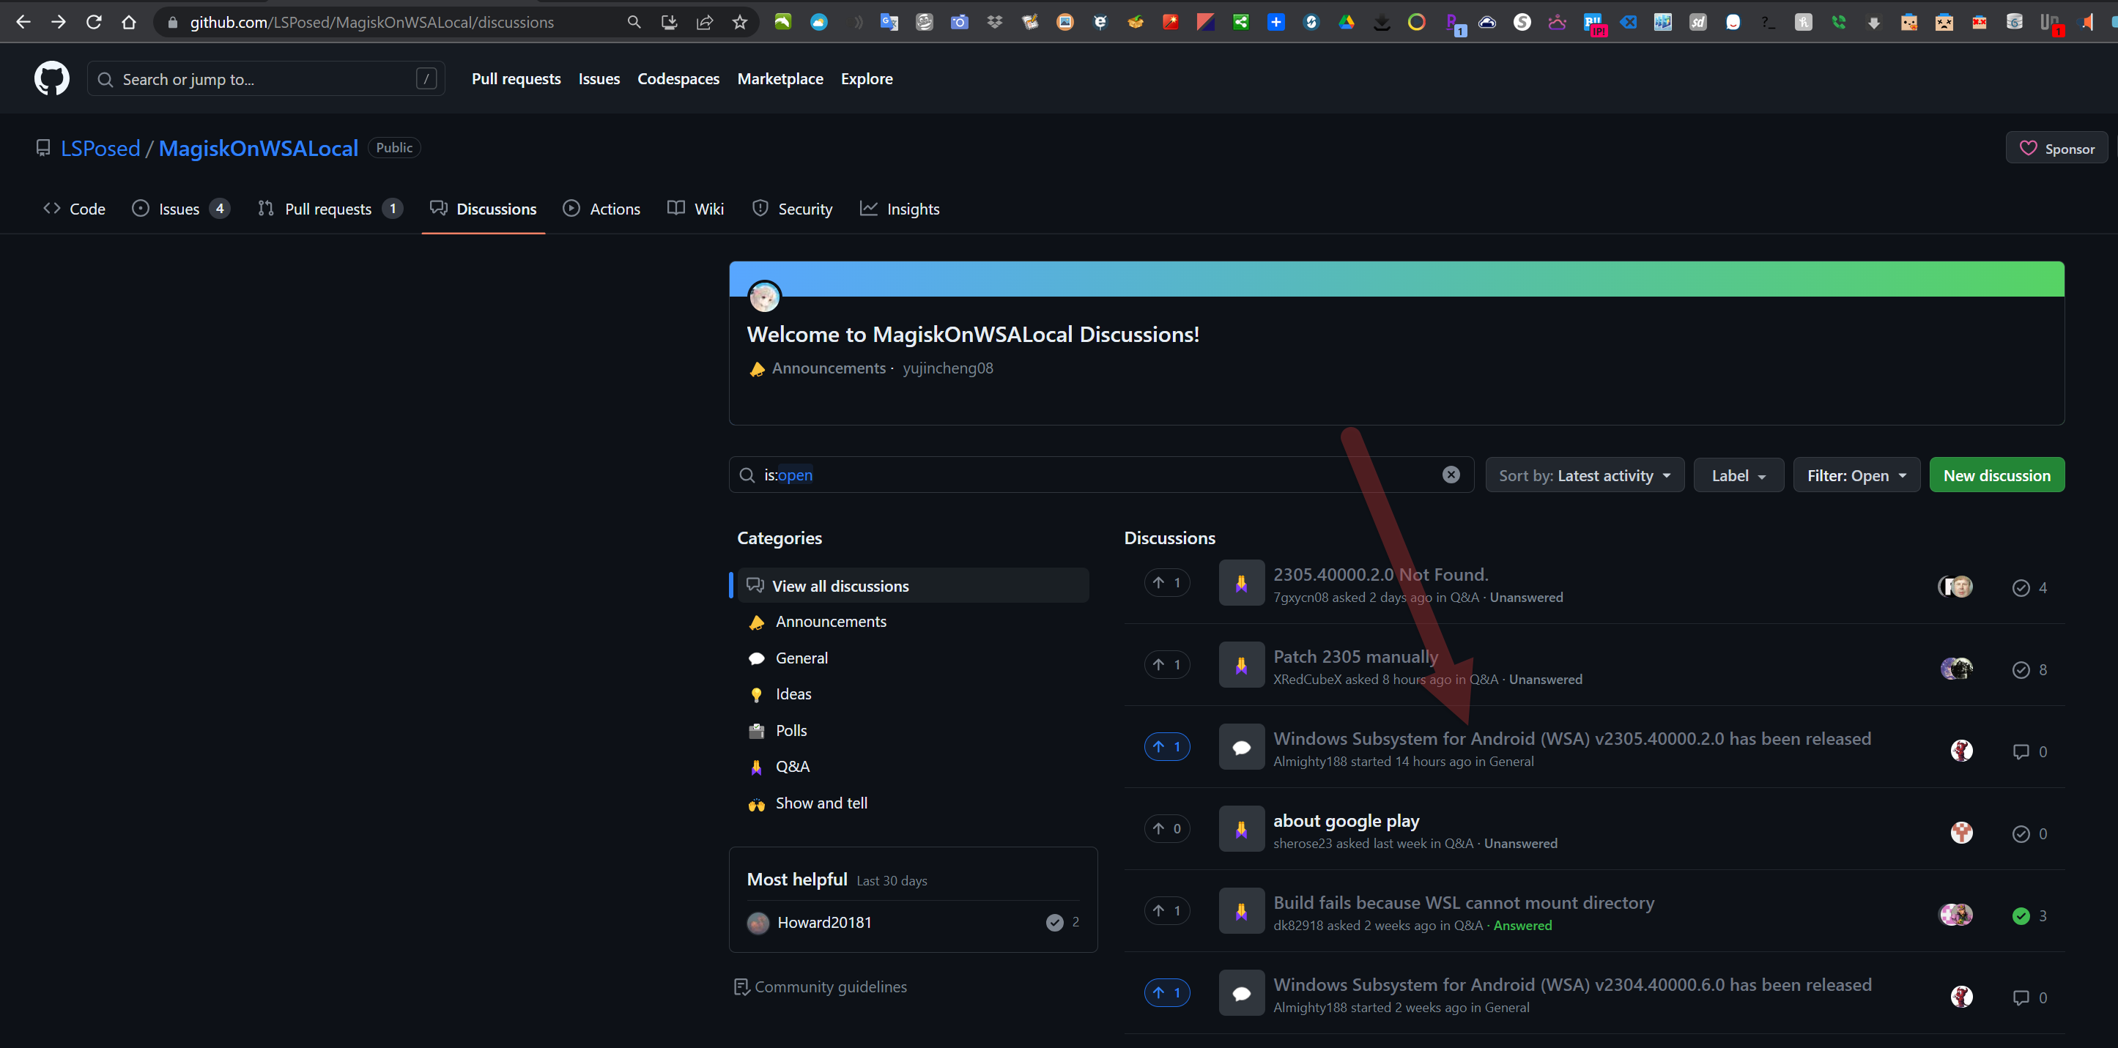Image resolution: width=2118 pixels, height=1048 pixels.
Task: Open the Pull requests repository tab
Action: tap(330, 209)
